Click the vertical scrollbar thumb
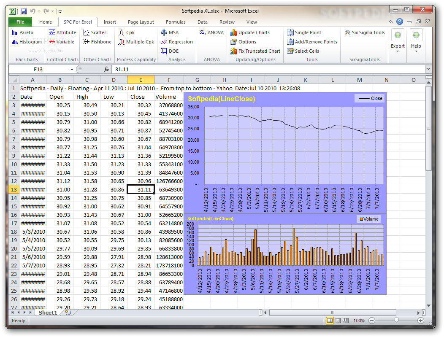 (429, 128)
